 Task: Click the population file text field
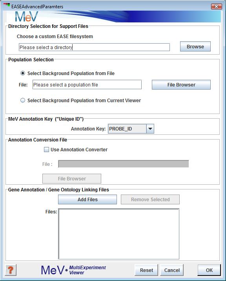click(87, 85)
